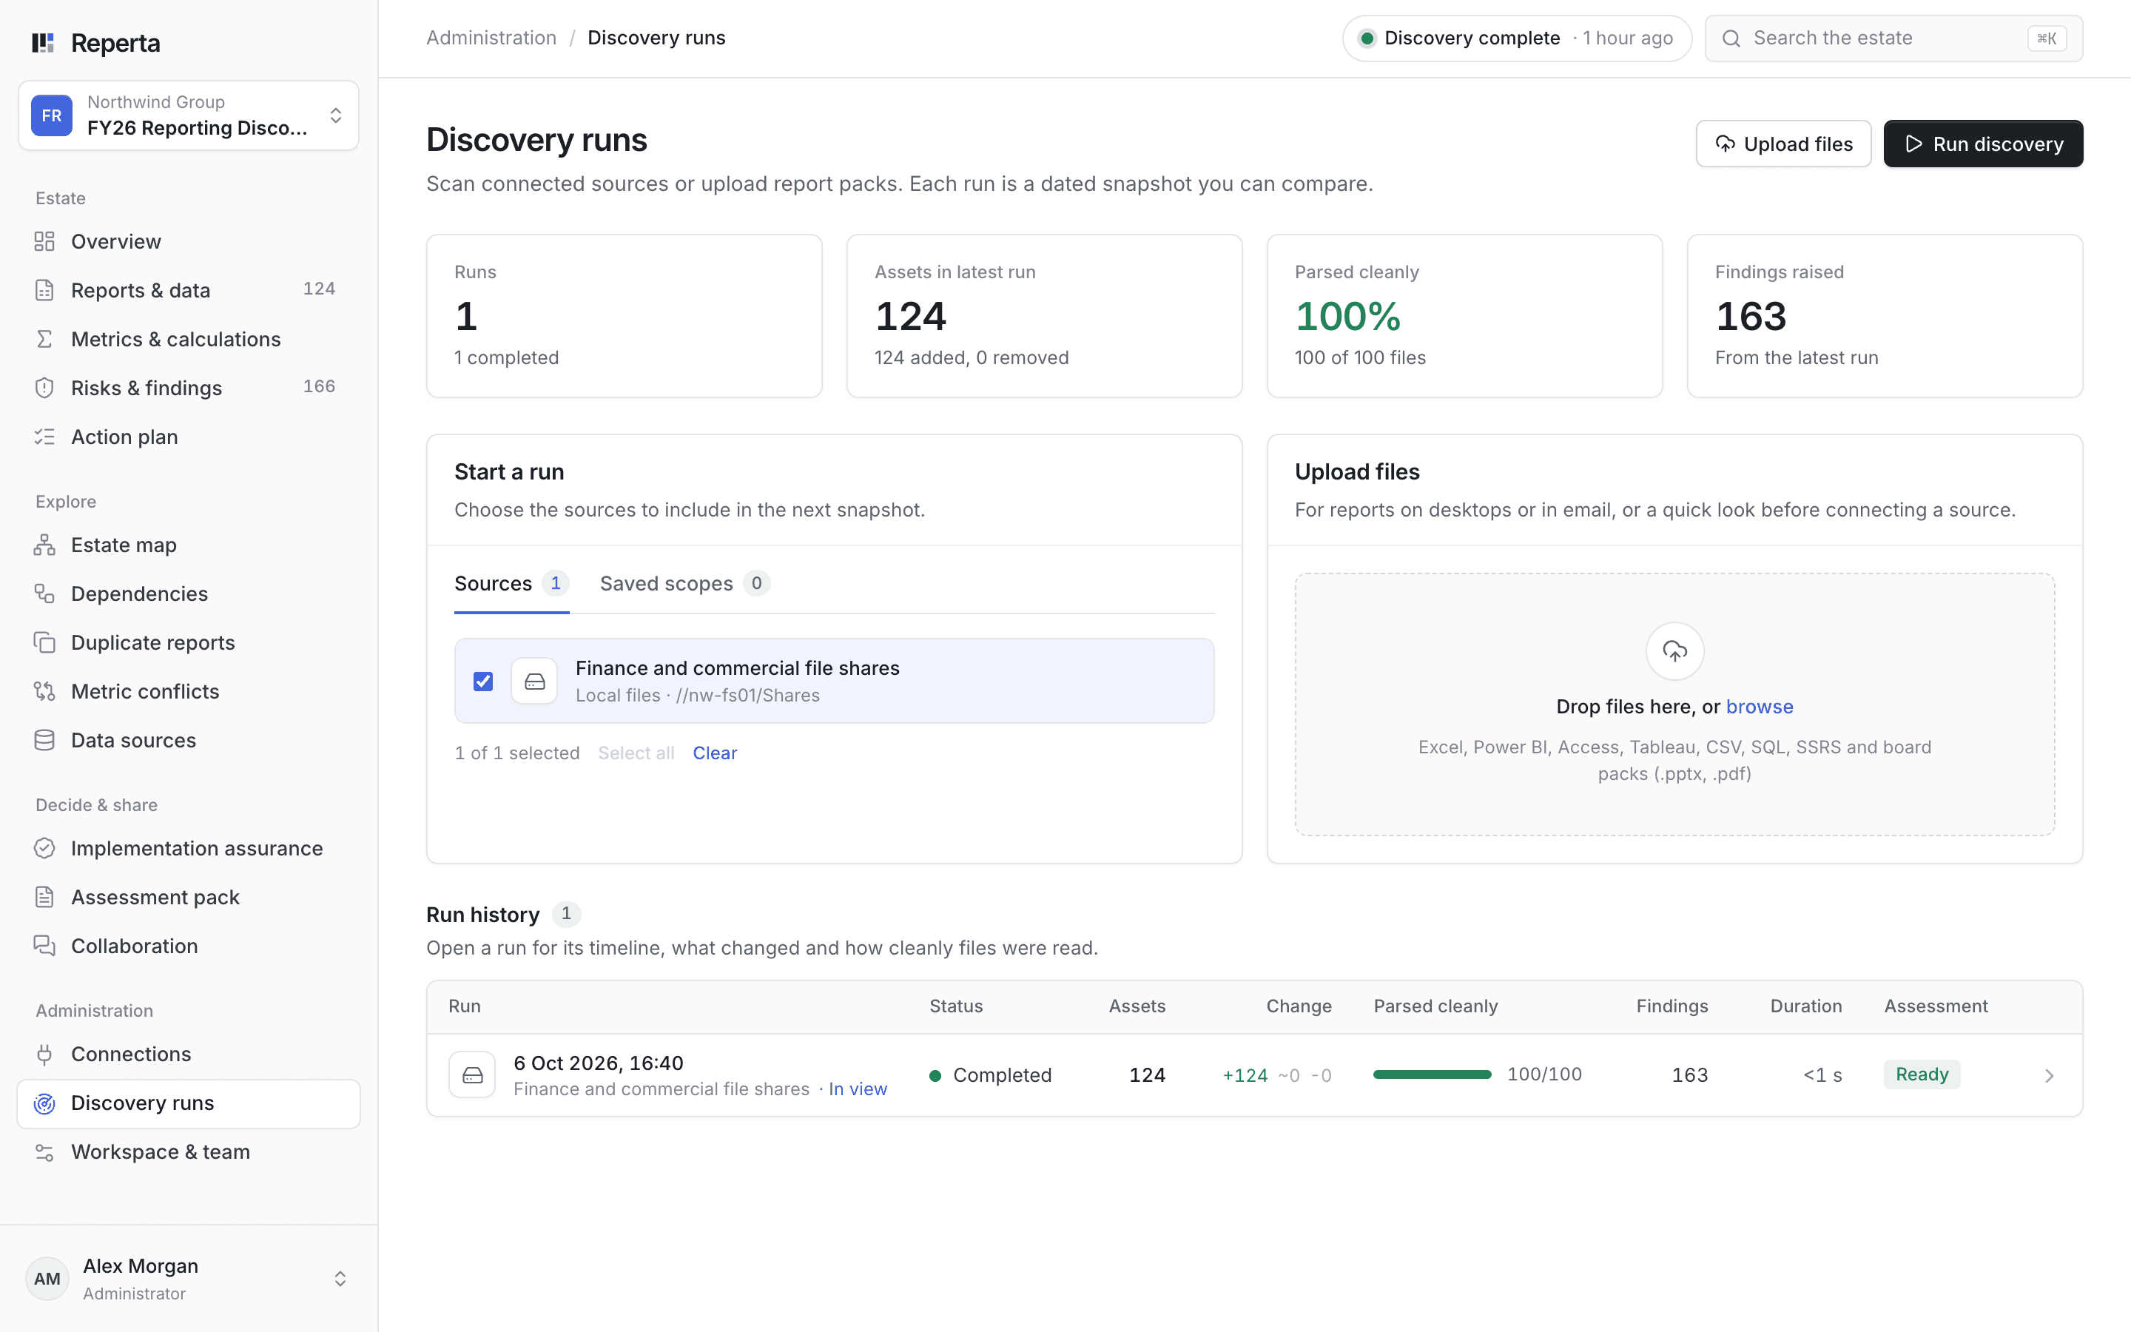Click the Reperta logo icon
Image resolution: width=2131 pixels, height=1332 pixels.
(x=43, y=43)
